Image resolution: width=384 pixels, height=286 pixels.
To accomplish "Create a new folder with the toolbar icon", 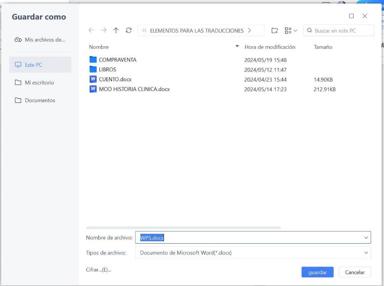I will click(275, 30).
